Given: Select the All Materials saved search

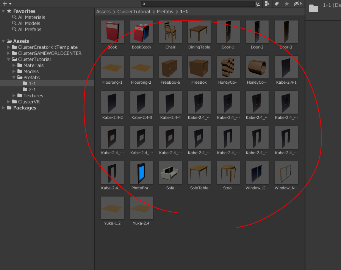Looking at the screenshot, I should (31, 17).
